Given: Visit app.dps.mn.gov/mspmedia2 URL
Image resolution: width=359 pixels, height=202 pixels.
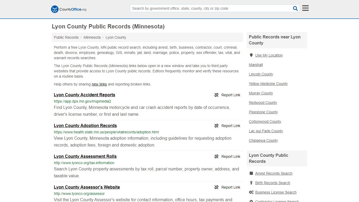Looking at the screenshot, I should [x=83, y=101].
